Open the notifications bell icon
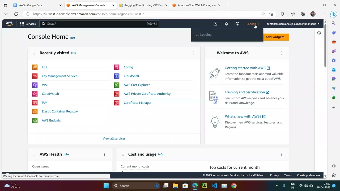The image size is (340, 191). pyautogui.click(x=226, y=24)
